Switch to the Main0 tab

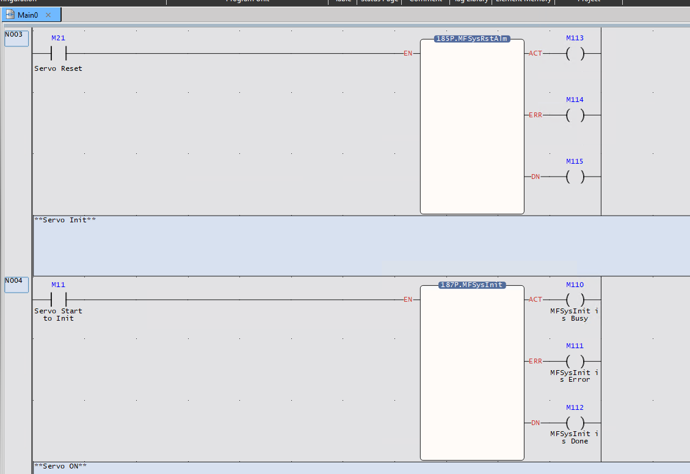click(x=27, y=15)
